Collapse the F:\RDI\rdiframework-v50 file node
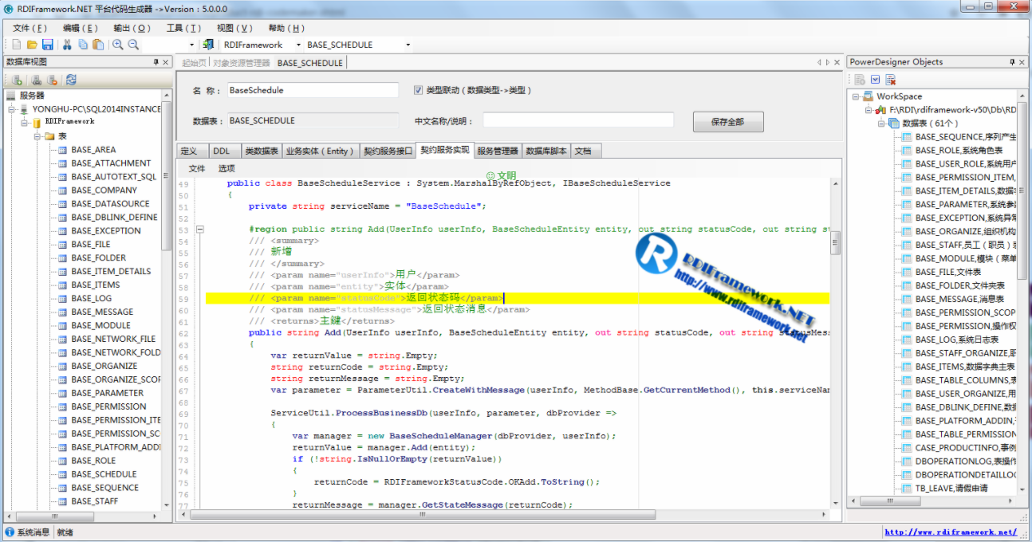This screenshot has height=542, width=1032. coord(869,110)
